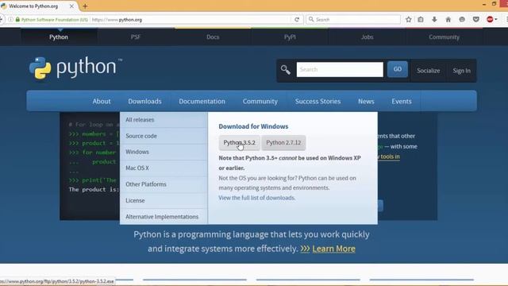Choose All releases in Downloads submenu

[x=164, y=120]
